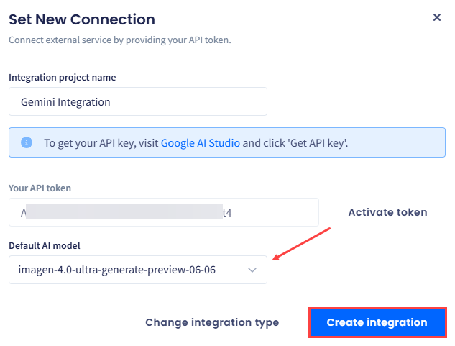The image size is (455, 346).
Task: Edit the Integration project name field
Action: 138,101
